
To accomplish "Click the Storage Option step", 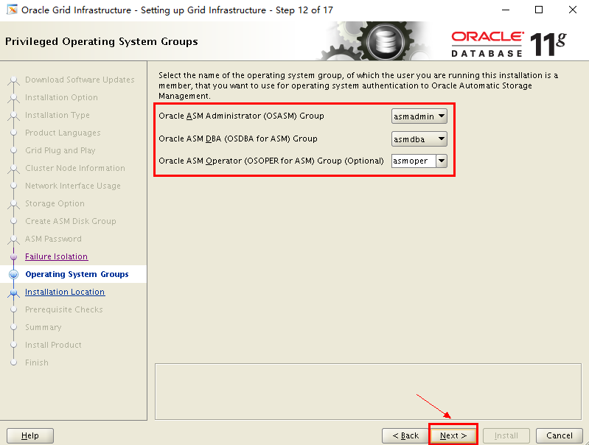I will (x=55, y=203).
